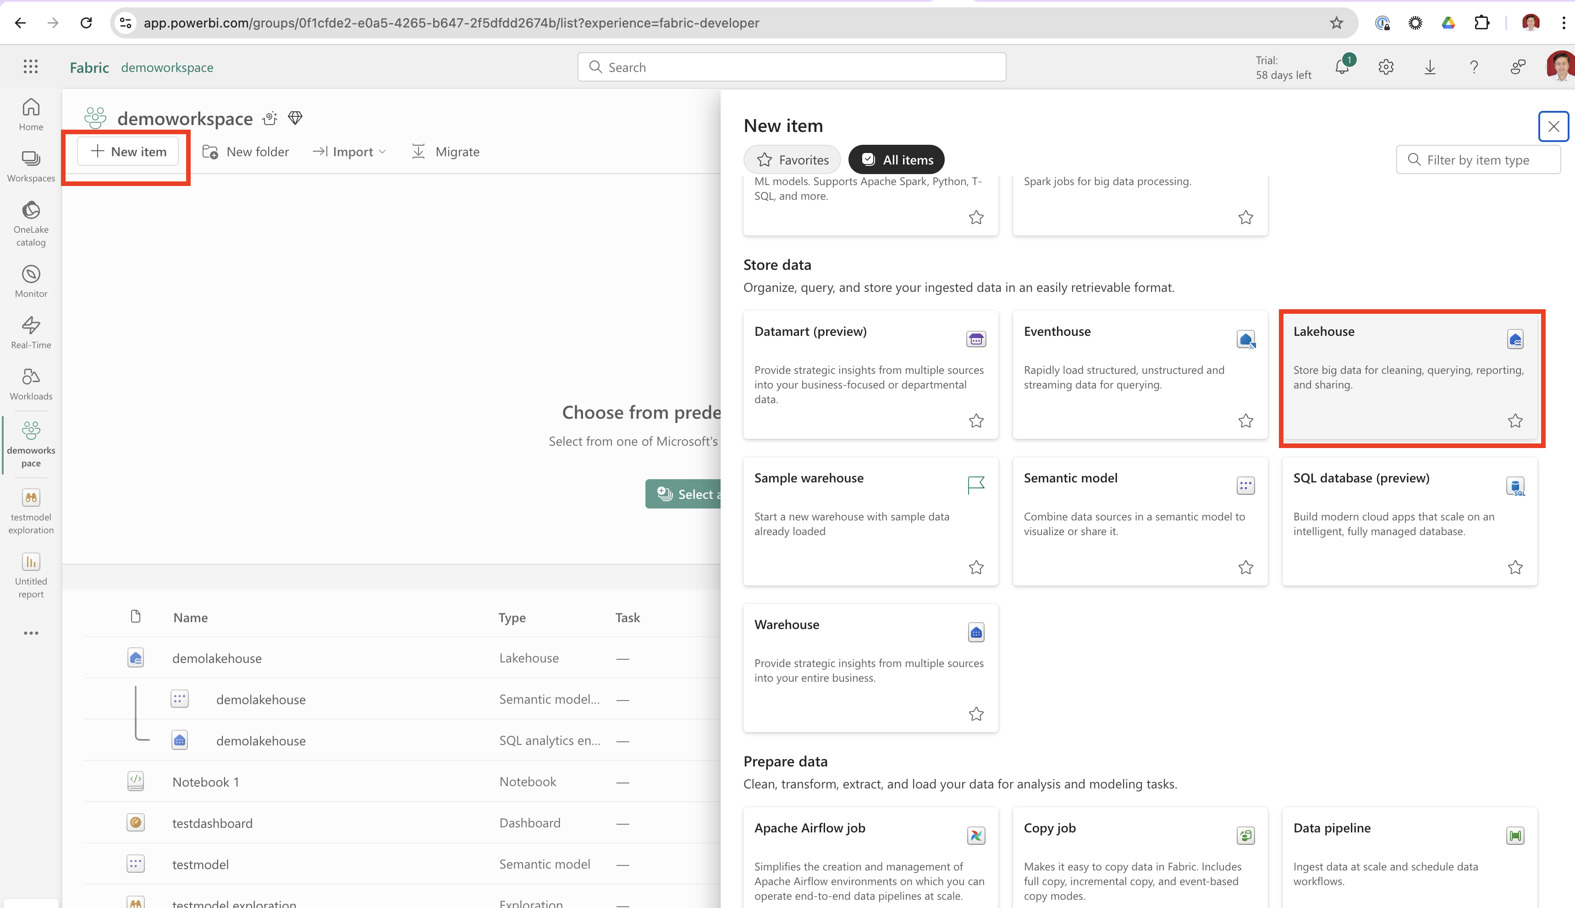Expand the Import dropdown

pyautogui.click(x=349, y=152)
